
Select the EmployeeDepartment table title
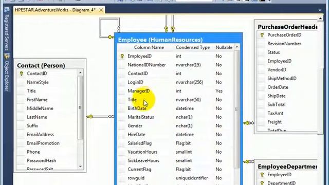click(x=287, y=166)
